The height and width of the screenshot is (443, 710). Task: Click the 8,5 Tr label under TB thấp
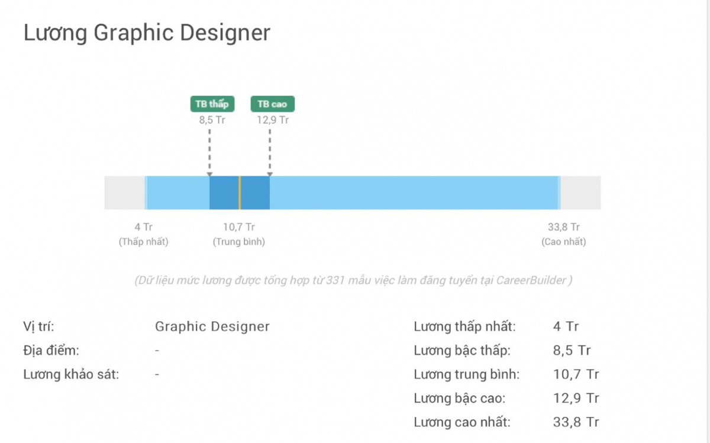[212, 120]
